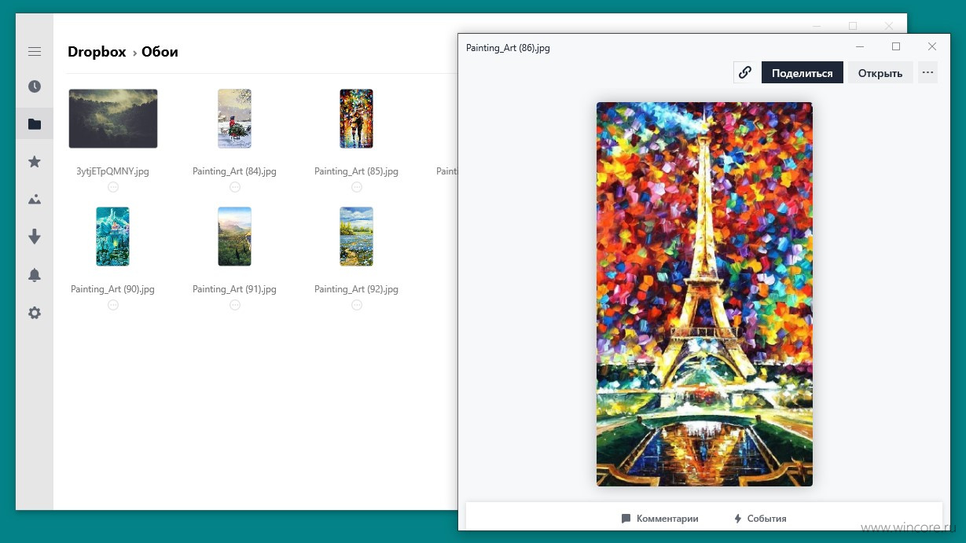Open Recents clock icon in sidebar
Image resolution: width=966 pixels, height=543 pixels.
pos(35,86)
